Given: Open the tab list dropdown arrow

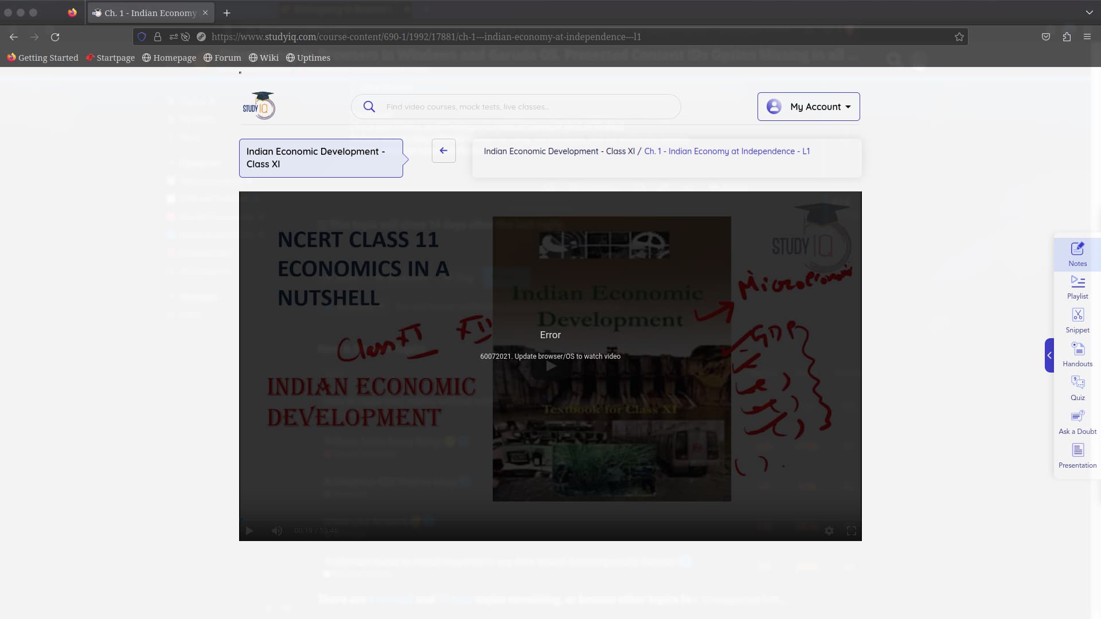Looking at the screenshot, I should pos(1089,12).
